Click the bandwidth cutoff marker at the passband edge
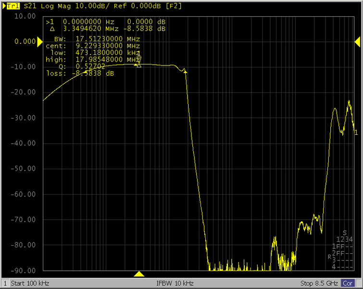The image size is (363, 289). tap(186, 71)
